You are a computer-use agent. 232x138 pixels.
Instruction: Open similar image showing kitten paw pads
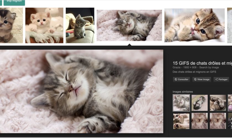click(181, 121)
